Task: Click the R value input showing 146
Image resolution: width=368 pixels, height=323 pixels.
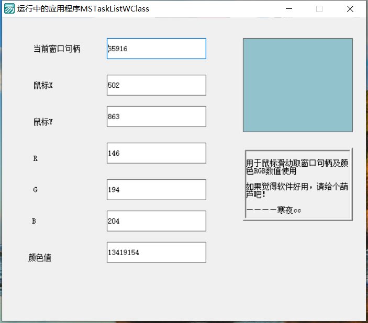Action: click(156, 153)
